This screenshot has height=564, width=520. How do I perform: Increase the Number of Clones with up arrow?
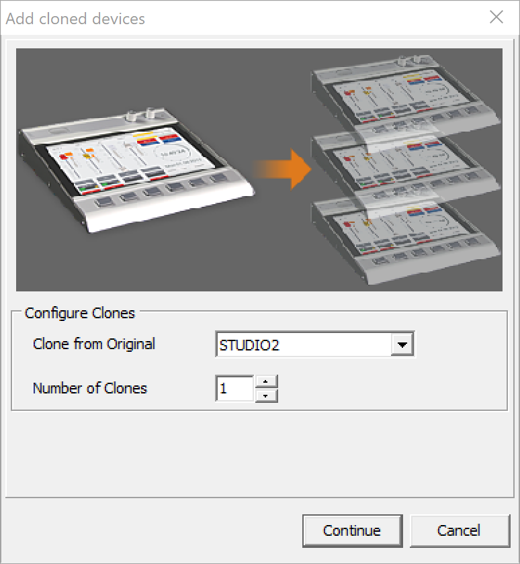[266, 381]
